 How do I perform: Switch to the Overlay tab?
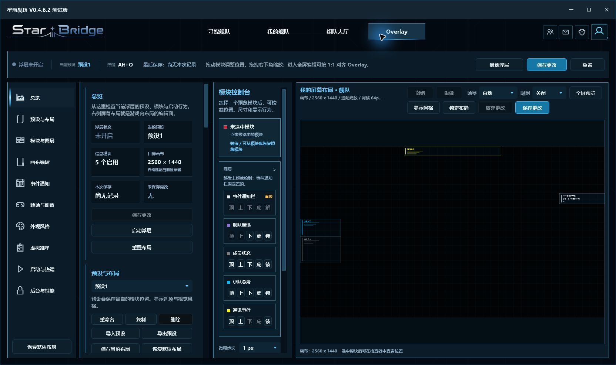click(397, 31)
